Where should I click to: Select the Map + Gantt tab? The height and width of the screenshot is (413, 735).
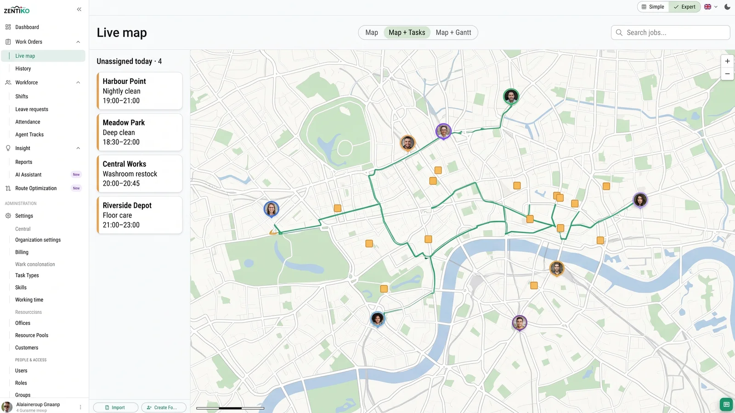click(453, 33)
